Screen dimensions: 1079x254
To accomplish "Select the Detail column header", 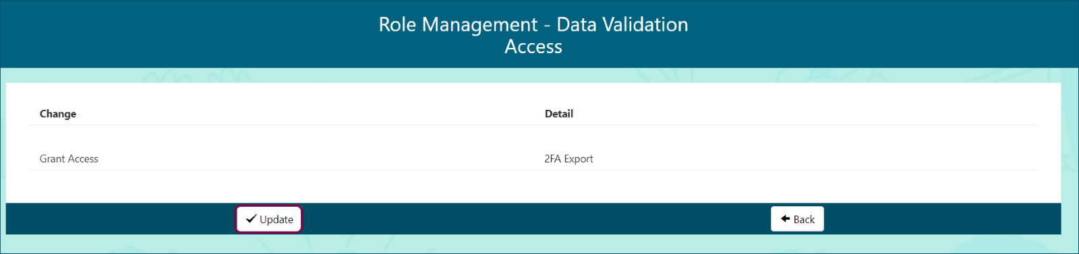I will (559, 114).
